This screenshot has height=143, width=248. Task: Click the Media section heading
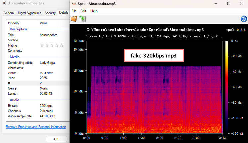click(14, 57)
